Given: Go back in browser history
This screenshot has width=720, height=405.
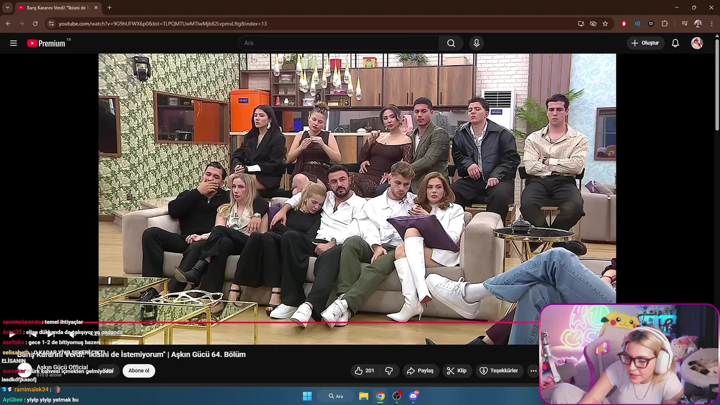Looking at the screenshot, I should coord(8,24).
